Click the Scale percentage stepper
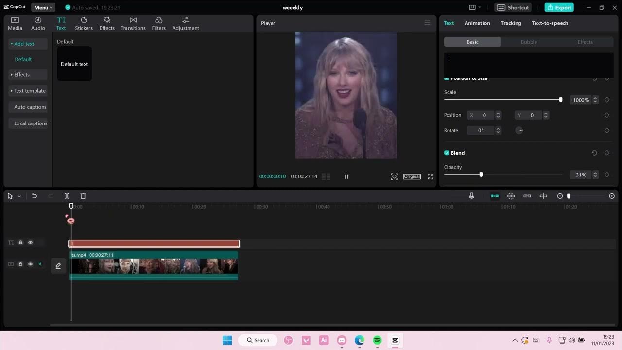622x350 pixels. pos(596,100)
